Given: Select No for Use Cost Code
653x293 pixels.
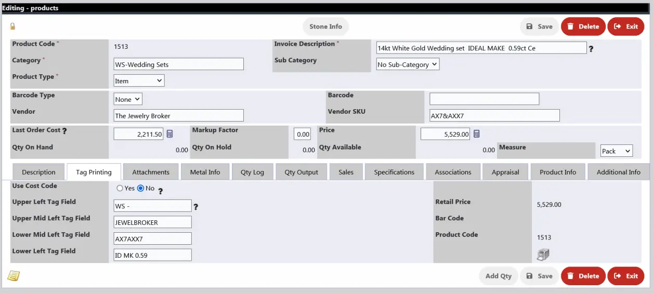Looking at the screenshot, I should tap(140, 188).
